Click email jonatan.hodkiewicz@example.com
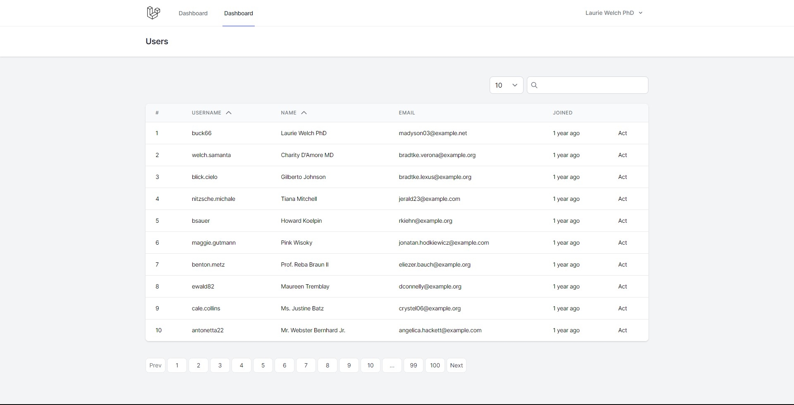Viewport: 794px width, 405px height. [x=444, y=243]
